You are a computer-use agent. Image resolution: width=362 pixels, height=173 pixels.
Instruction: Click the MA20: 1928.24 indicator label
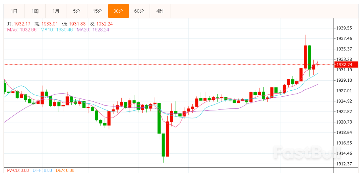(93, 30)
